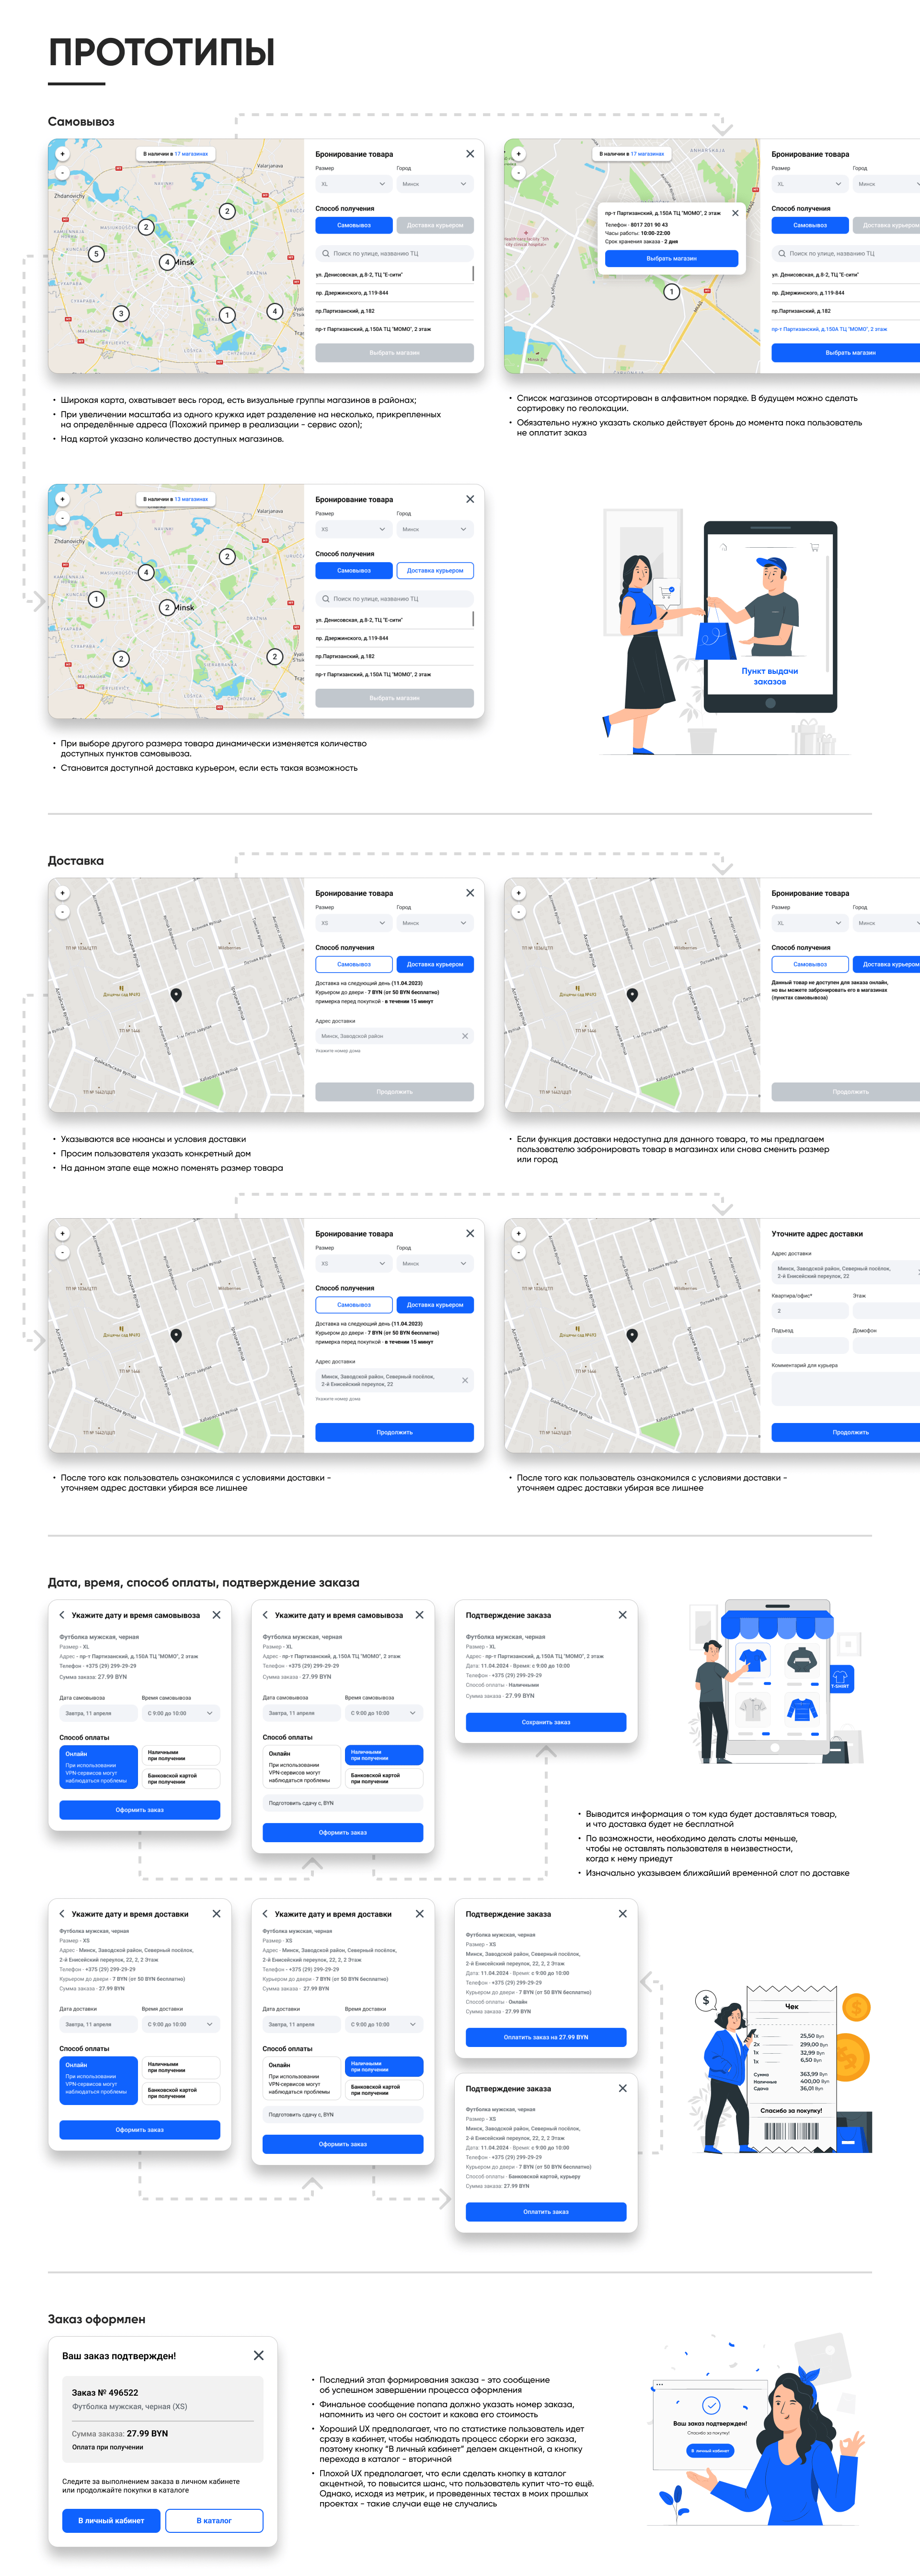Click search magnifier icon on the 13-stores screen

pyautogui.click(x=326, y=599)
